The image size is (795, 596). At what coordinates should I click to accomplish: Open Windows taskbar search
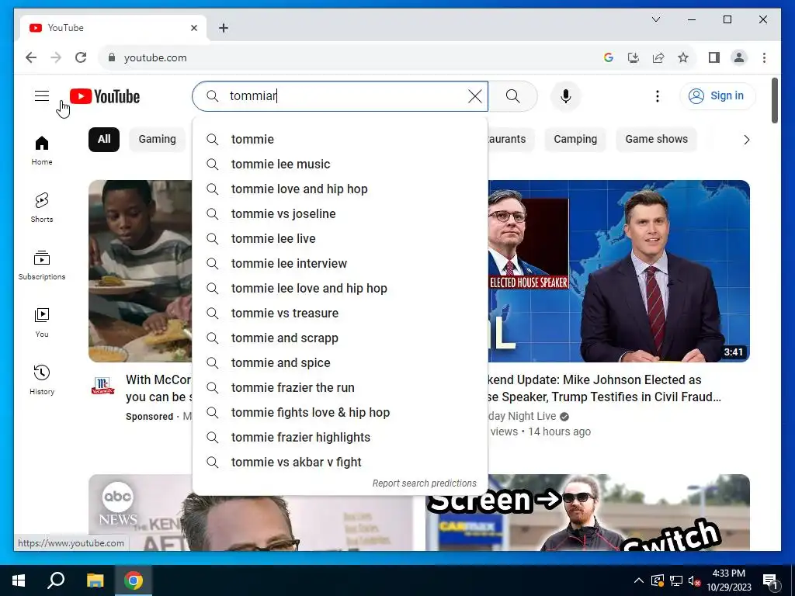click(x=56, y=580)
